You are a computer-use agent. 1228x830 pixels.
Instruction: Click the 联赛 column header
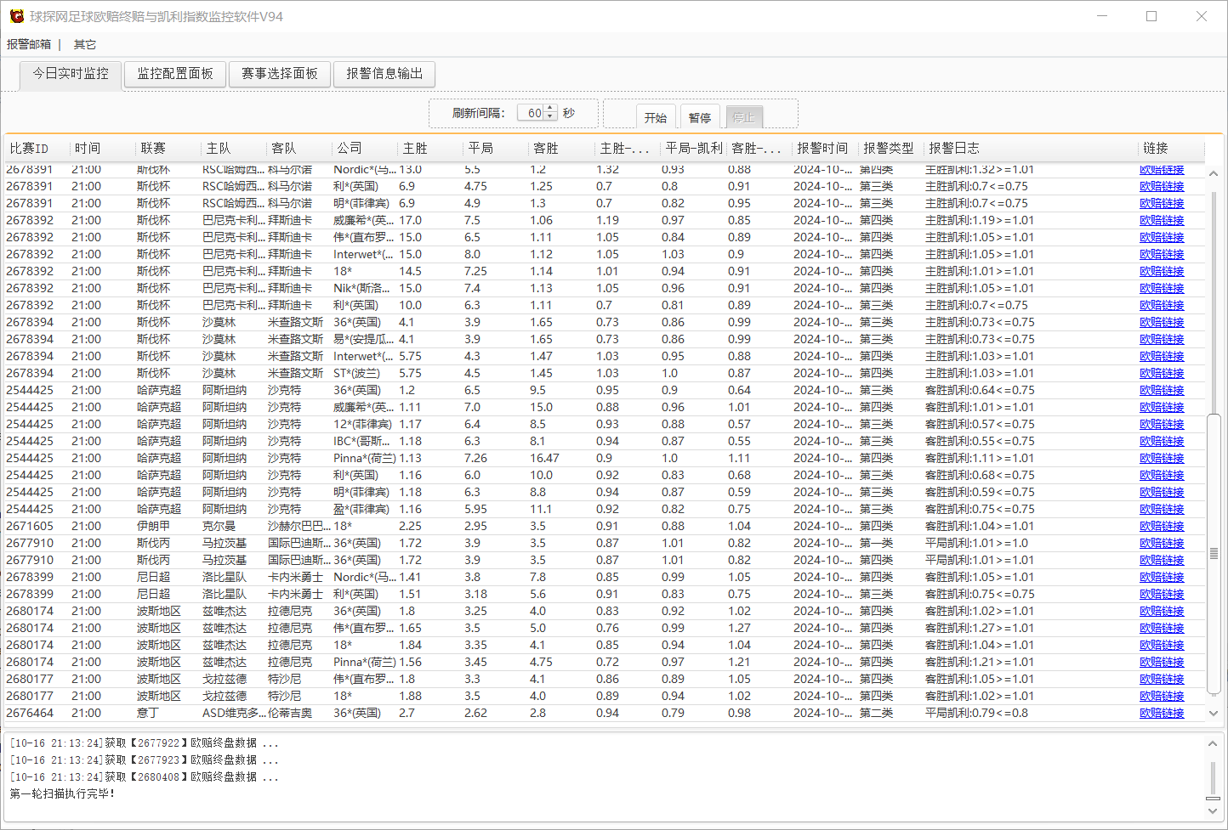click(x=168, y=149)
